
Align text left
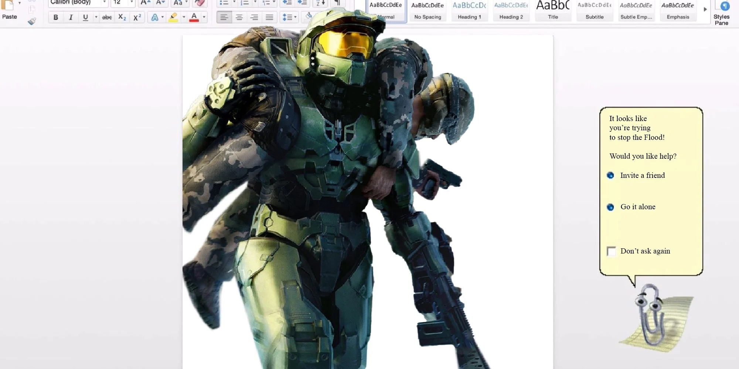click(x=224, y=17)
